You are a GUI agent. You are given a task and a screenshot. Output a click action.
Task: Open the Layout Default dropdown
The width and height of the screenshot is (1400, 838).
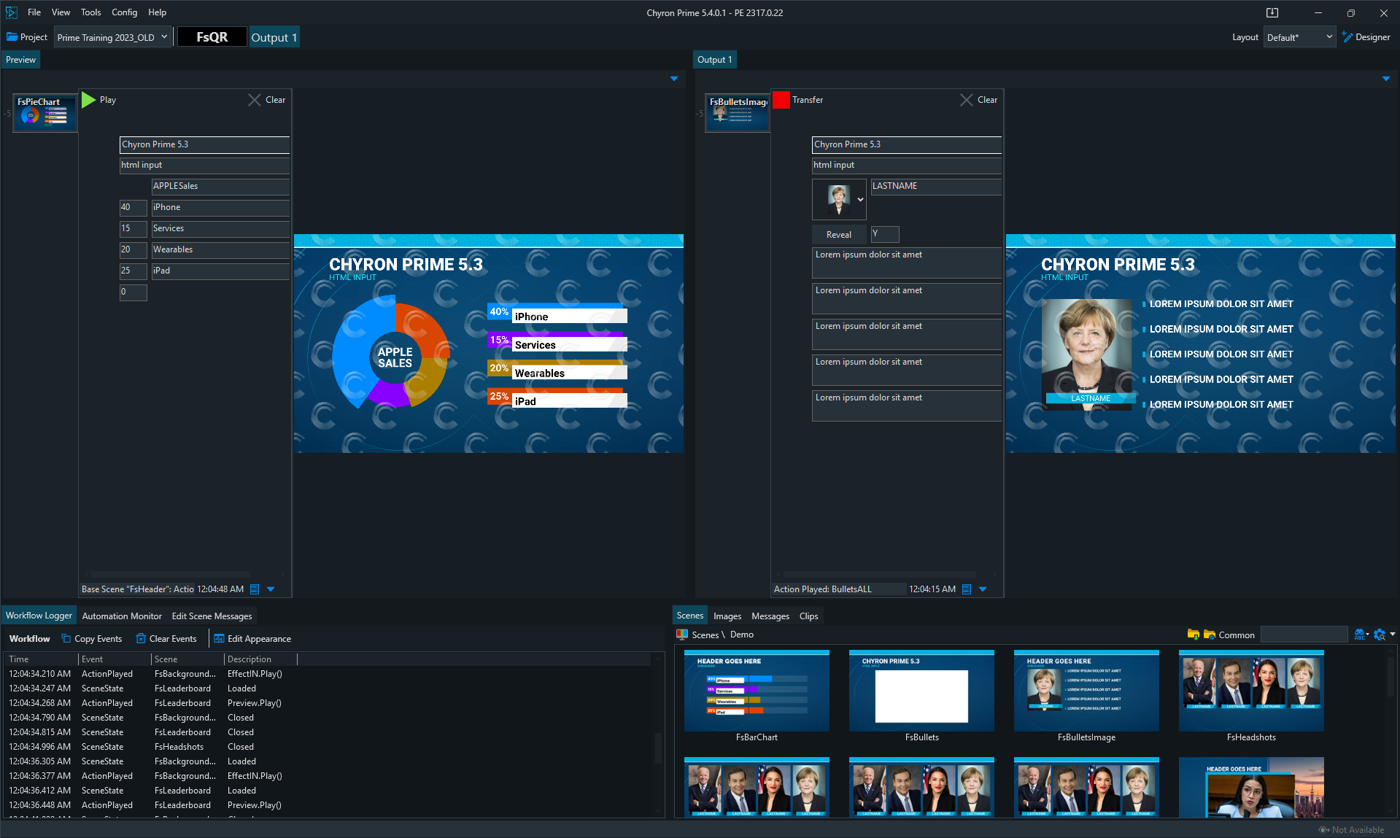click(1300, 37)
